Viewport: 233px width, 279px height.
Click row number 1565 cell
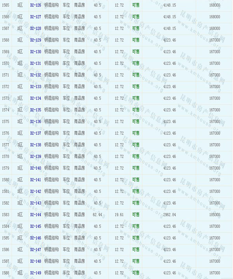point(6,5)
